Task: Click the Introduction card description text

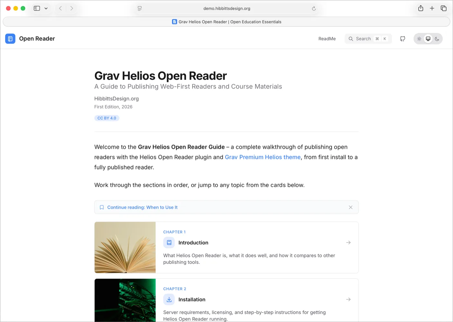Action: pyautogui.click(x=249, y=259)
